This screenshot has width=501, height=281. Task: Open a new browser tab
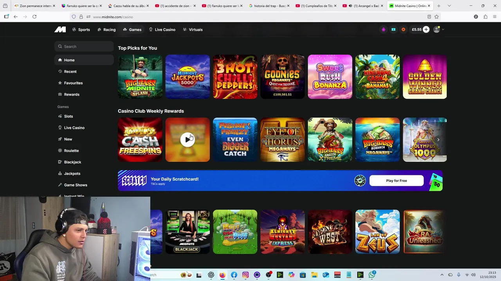438,6
